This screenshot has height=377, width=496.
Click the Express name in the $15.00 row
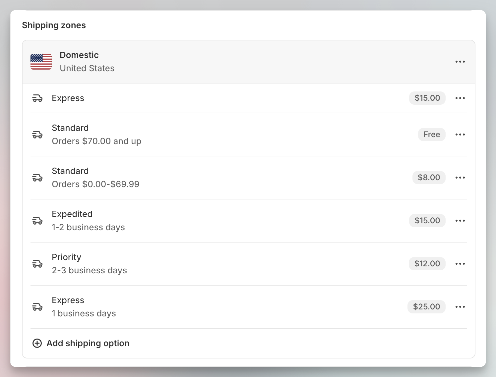click(x=68, y=98)
